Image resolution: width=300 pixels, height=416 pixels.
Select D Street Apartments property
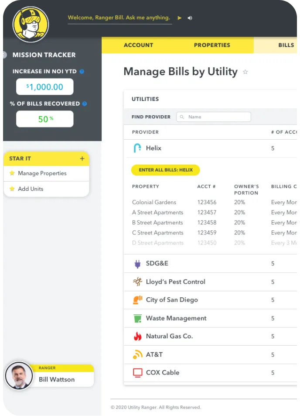158,243
